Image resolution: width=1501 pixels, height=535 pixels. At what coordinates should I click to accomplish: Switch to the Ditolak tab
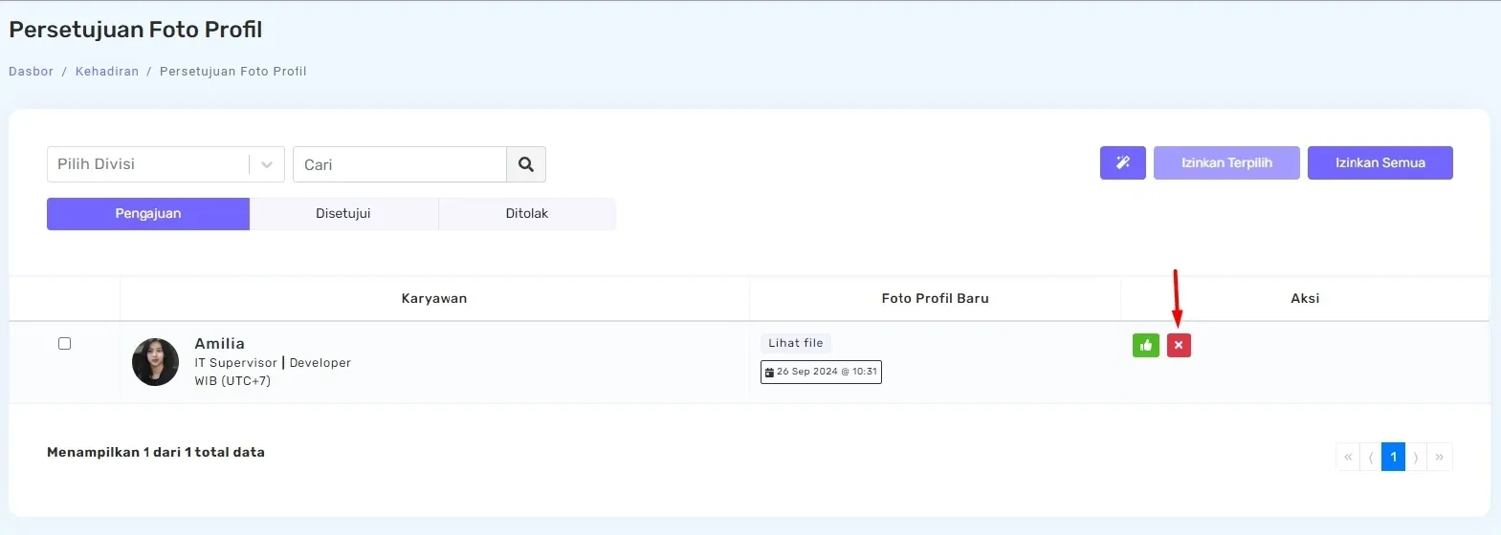(527, 214)
